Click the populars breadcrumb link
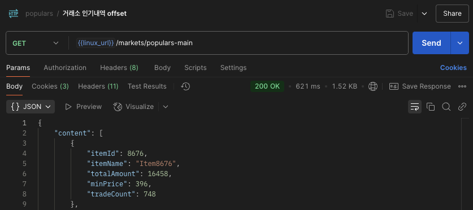This screenshot has height=210, width=473. 39,14
